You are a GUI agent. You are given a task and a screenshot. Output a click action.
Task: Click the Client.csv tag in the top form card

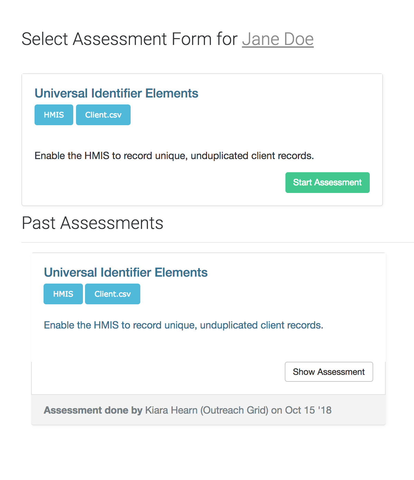(103, 115)
